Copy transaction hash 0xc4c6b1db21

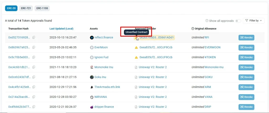34,67
